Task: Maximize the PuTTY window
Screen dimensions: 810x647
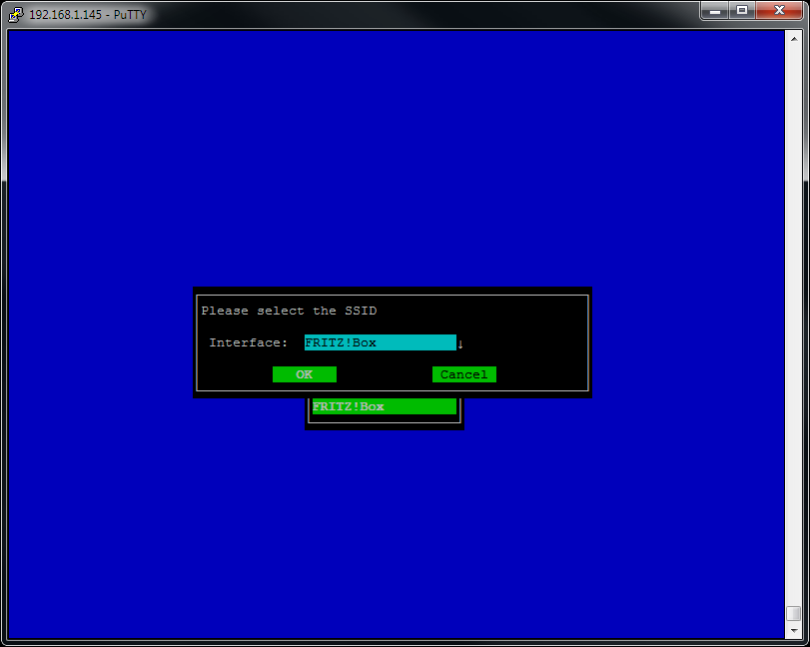Action: point(742,10)
